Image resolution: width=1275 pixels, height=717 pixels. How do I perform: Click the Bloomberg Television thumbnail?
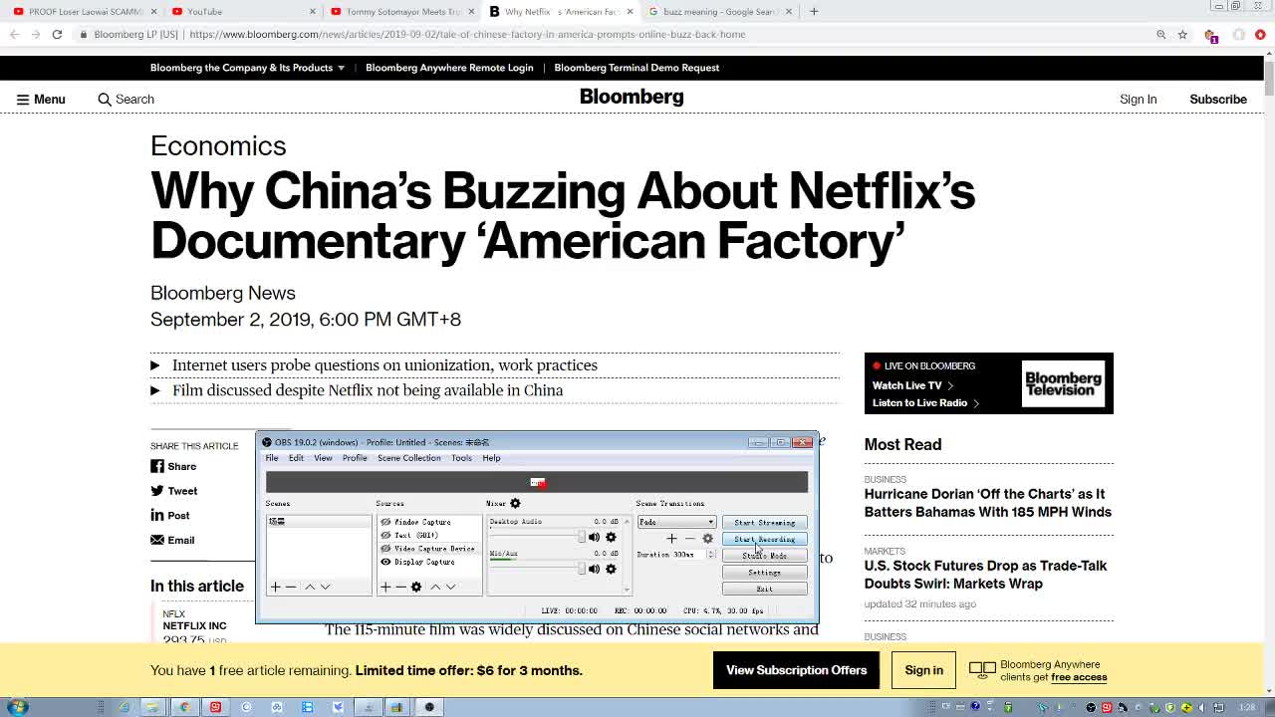[1063, 383]
